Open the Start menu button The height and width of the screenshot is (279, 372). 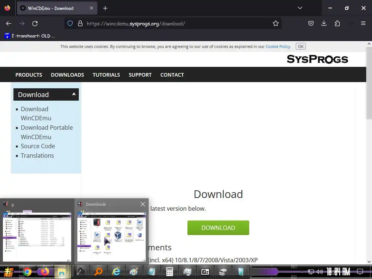(8, 272)
